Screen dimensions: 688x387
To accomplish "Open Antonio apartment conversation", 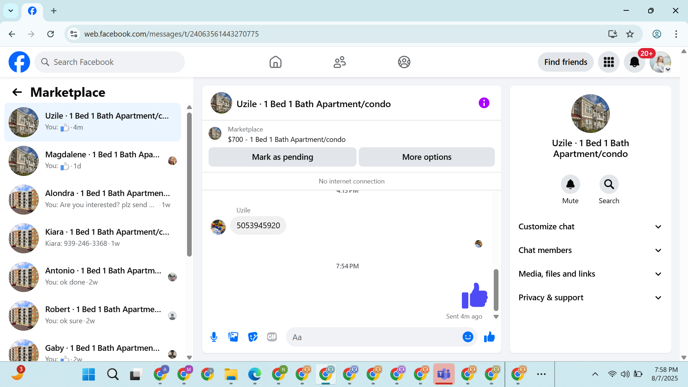I will 92,277.
